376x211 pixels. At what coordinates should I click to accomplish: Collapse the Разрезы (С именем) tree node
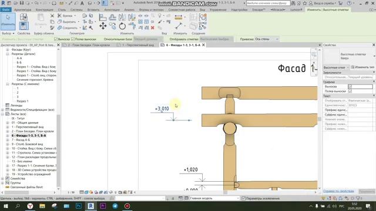(x=7, y=84)
